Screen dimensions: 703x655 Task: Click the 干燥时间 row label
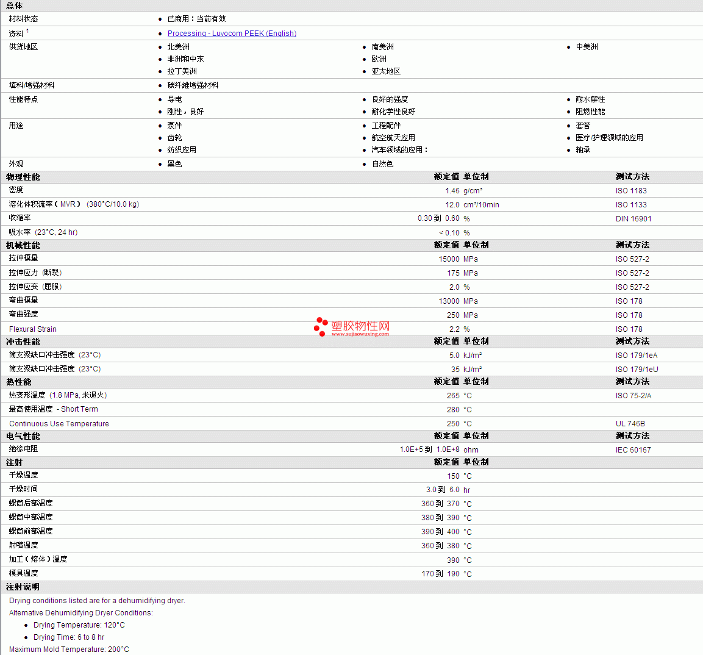pyautogui.click(x=23, y=489)
